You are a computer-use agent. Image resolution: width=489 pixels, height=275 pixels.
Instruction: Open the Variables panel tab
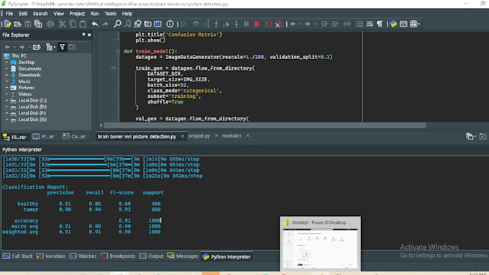click(x=51, y=256)
